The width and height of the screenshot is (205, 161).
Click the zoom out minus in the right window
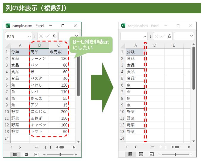(159, 154)
